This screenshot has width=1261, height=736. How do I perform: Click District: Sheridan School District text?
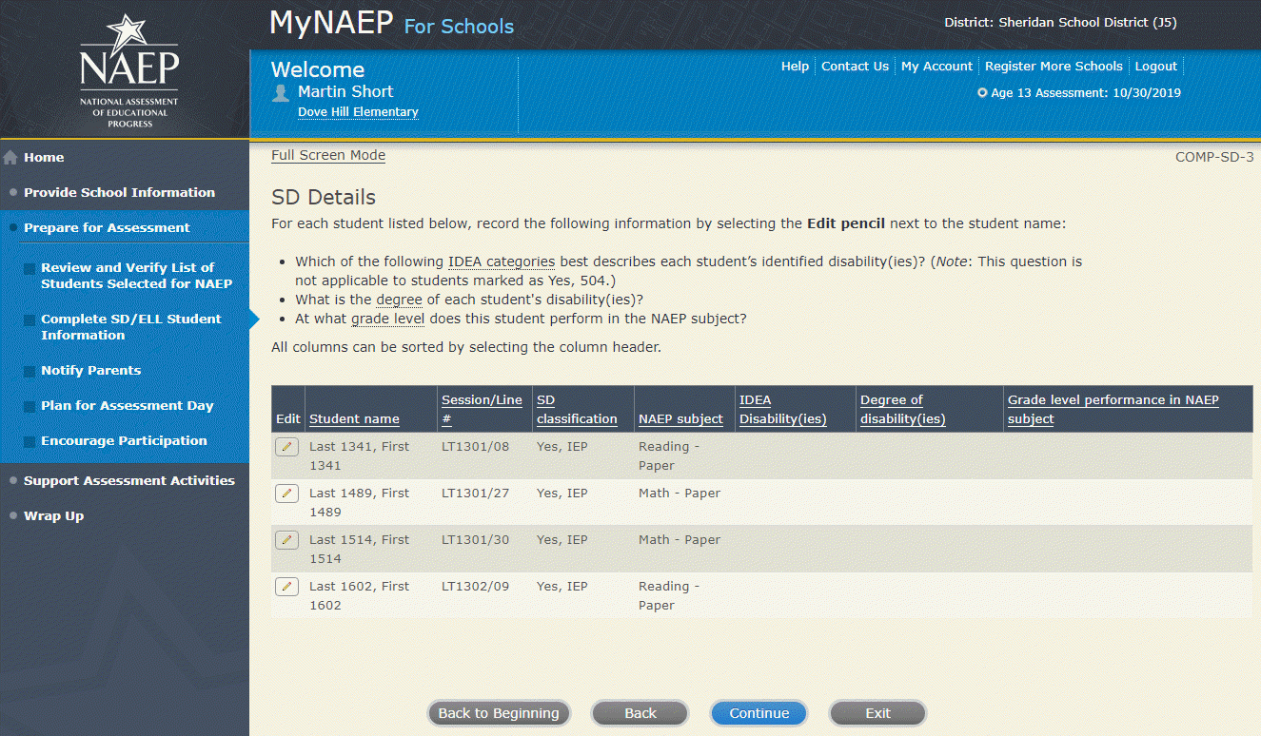click(1060, 23)
